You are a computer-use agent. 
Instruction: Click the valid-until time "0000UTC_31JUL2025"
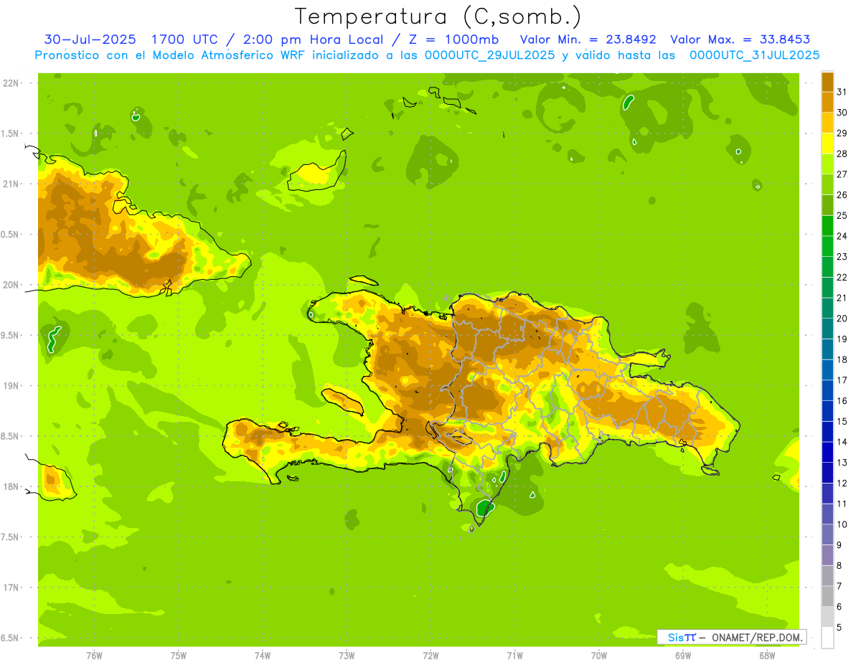(755, 55)
